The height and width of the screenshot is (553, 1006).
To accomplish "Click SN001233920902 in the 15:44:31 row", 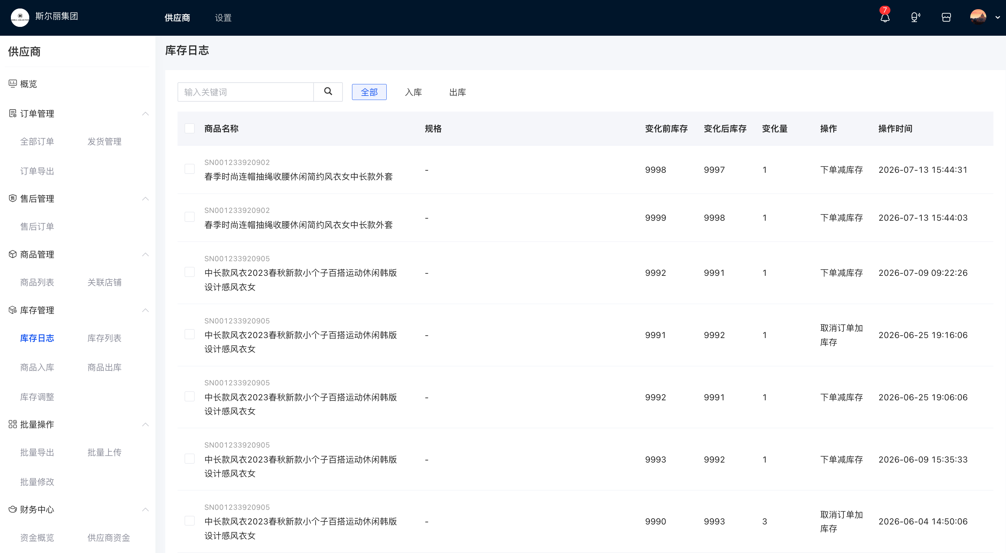I will pos(237,163).
